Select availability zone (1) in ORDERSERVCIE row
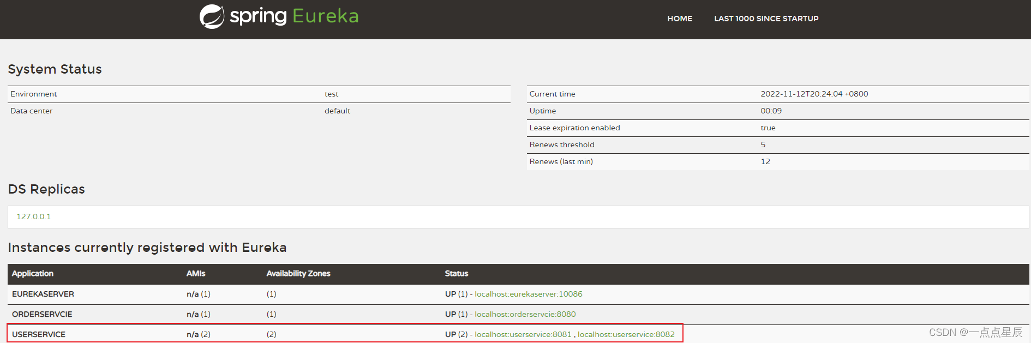The height and width of the screenshot is (343, 1031). (x=272, y=314)
